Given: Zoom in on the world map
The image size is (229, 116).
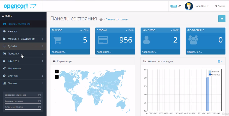Looking at the screenshot, I should click(57, 72).
